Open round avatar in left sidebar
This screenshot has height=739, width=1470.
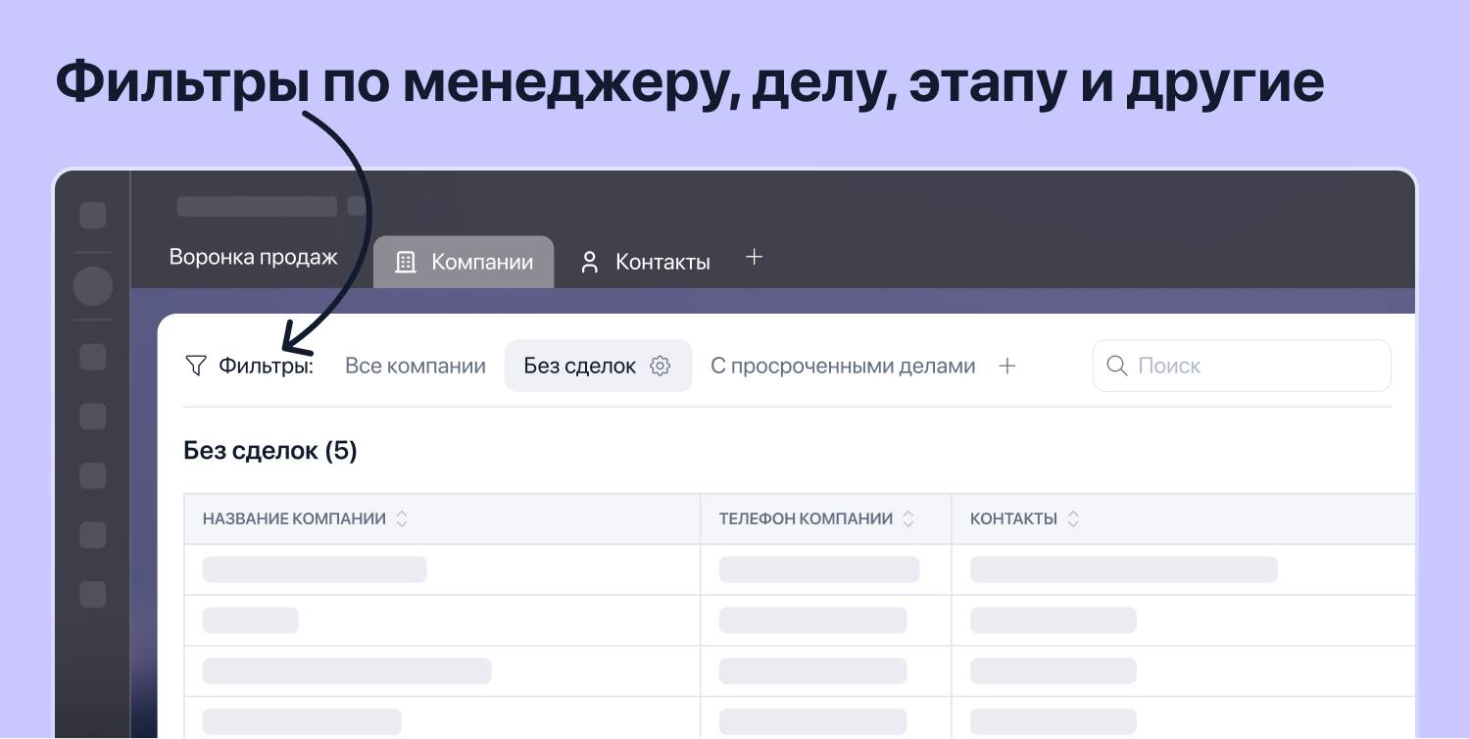click(93, 286)
